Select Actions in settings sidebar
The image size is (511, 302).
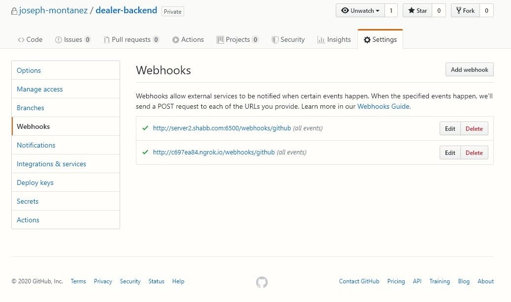coord(65,220)
